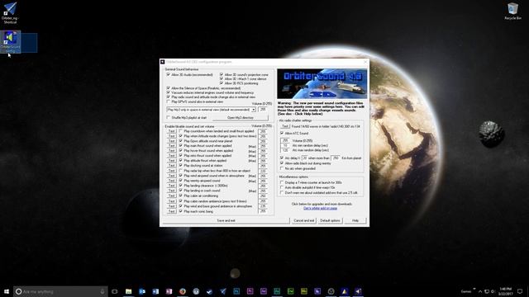Click the ATC Volume (0-255) field
This screenshot has width=529, height=297.
[x=285, y=140]
